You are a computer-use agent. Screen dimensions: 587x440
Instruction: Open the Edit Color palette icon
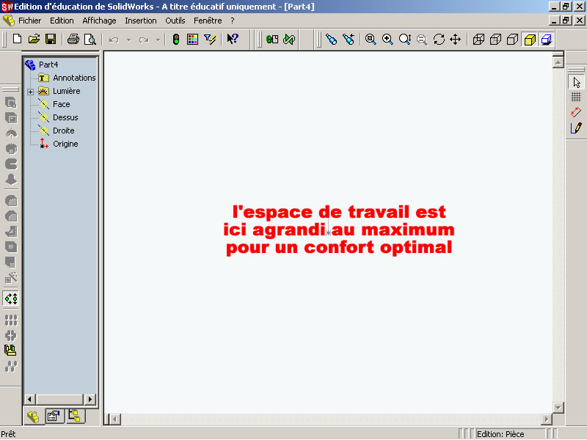(192, 39)
